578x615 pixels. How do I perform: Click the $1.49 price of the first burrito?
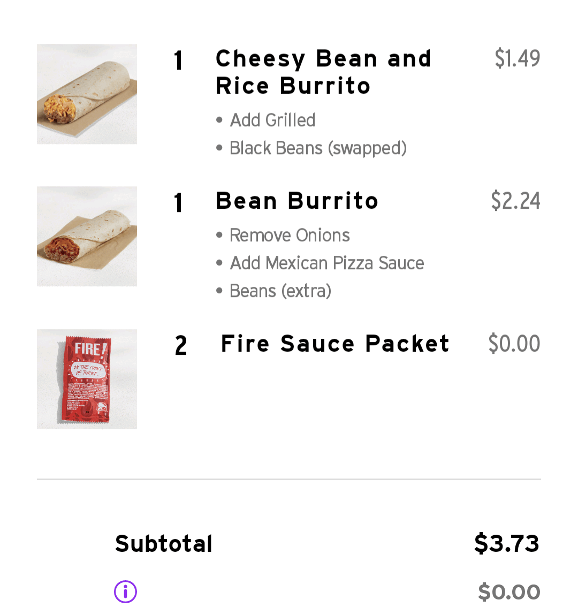point(517,58)
